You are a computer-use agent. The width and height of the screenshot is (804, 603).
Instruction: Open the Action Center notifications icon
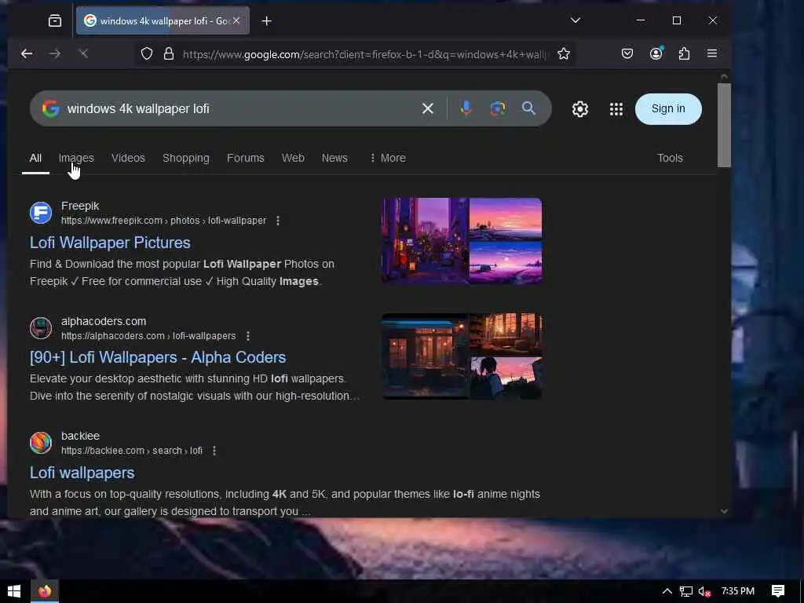click(778, 591)
